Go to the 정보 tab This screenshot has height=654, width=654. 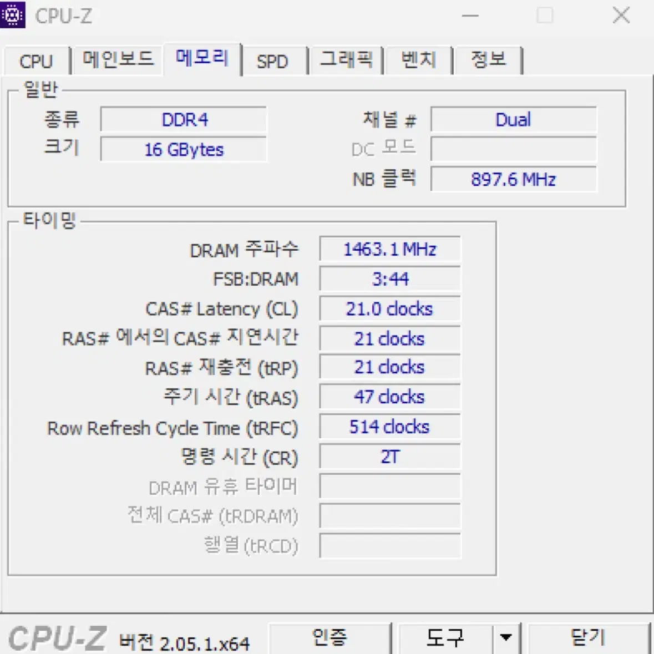(488, 60)
